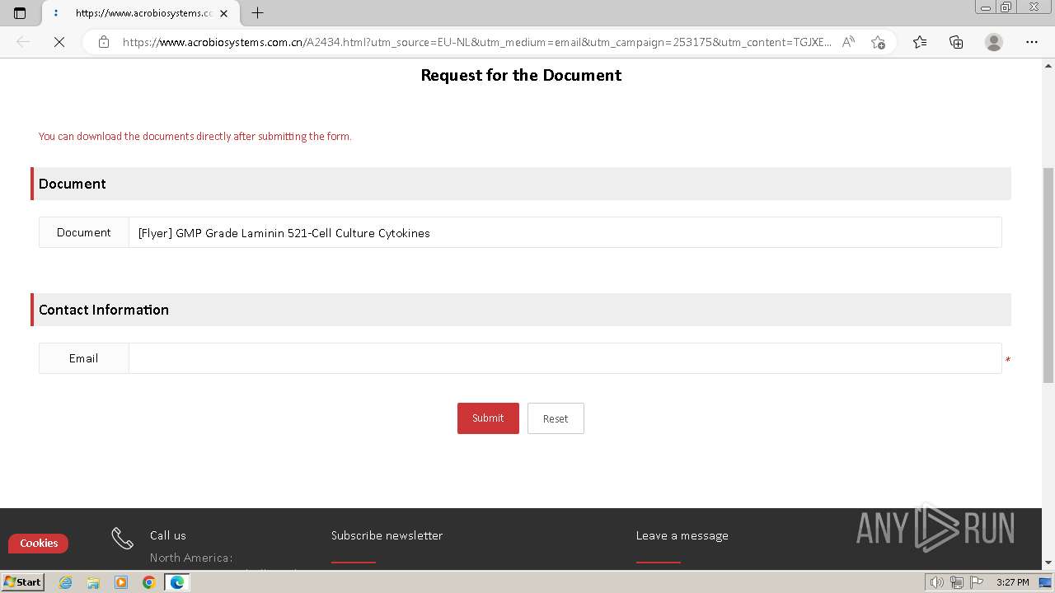Open the Favorites list icon

[x=920, y=42]
